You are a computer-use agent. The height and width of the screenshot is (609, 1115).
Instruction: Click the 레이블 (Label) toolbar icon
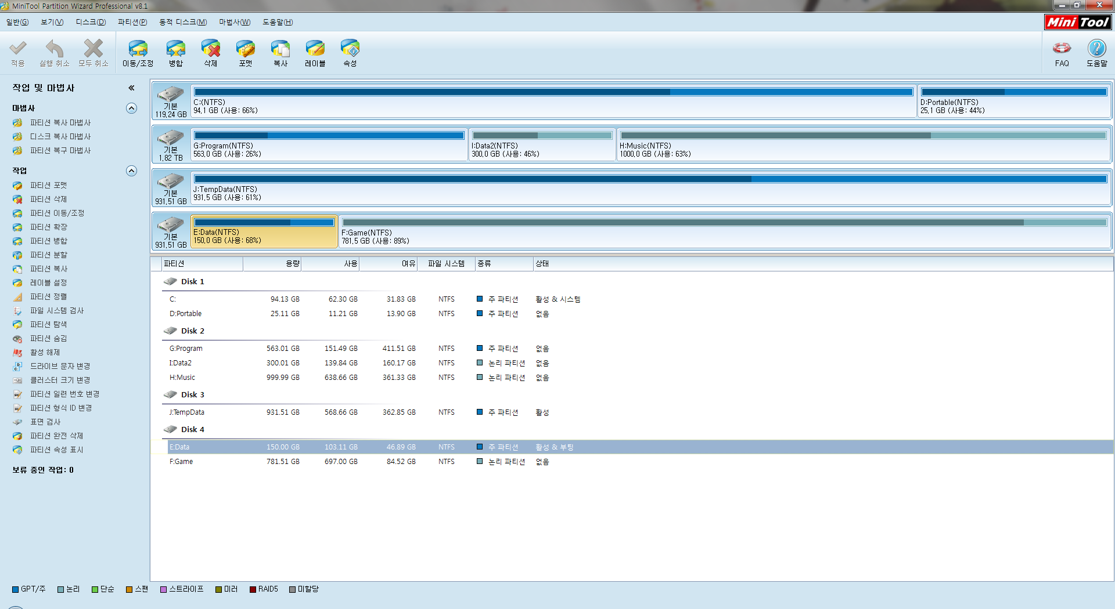pyautogui.click(x=315, y=48)
